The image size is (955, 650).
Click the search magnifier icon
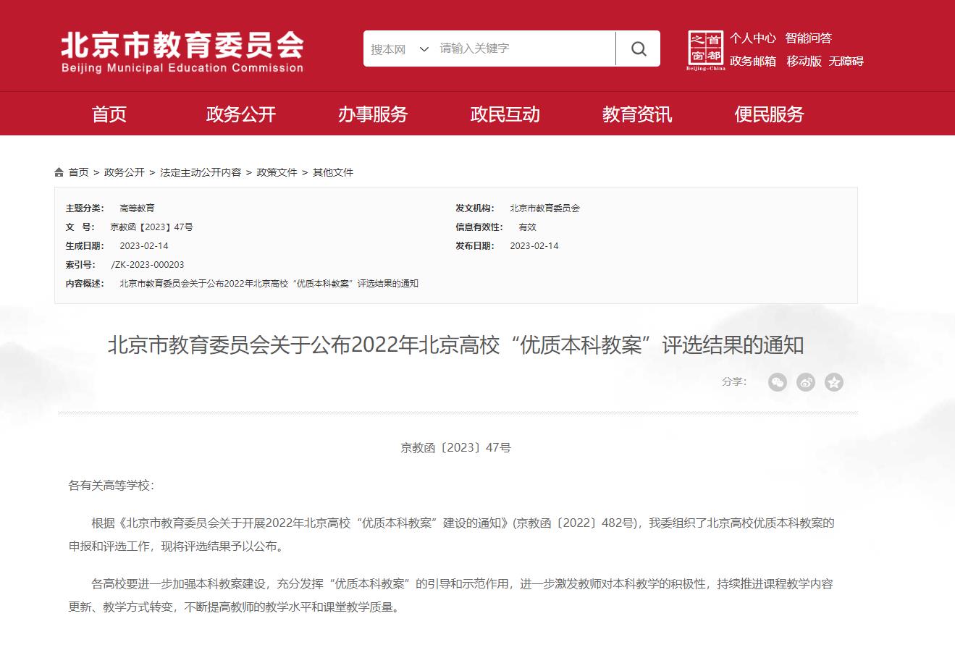(x=638, y=48)
